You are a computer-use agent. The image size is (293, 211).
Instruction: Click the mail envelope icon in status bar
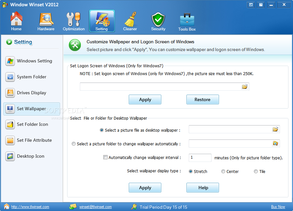pyautogui.click(x=73, y=206)
